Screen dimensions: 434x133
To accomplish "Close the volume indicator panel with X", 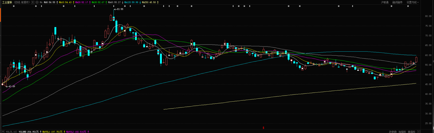I will point(419,132).
